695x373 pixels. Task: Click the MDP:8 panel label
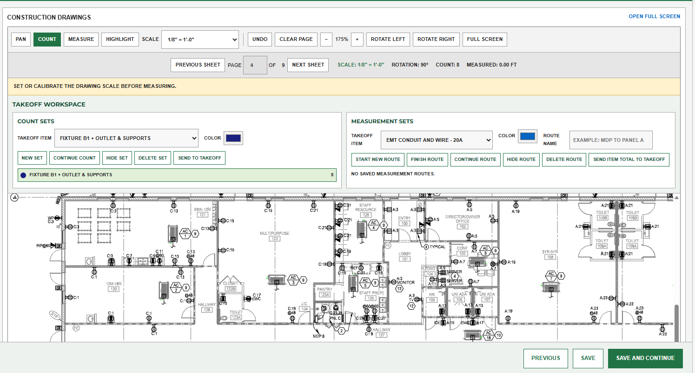(318, 336)
